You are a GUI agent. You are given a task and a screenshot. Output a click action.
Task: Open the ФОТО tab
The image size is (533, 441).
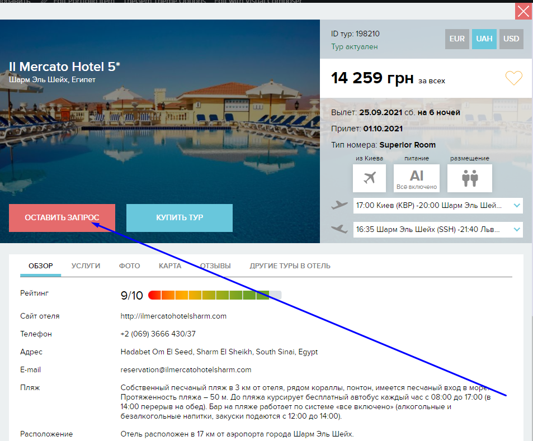coord(130,265)
